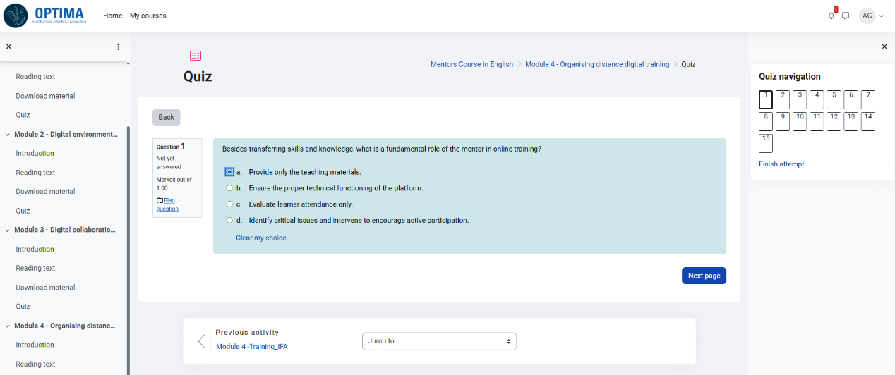
Task: Open the messaging speech bubble icon
Action: (846, 16)
